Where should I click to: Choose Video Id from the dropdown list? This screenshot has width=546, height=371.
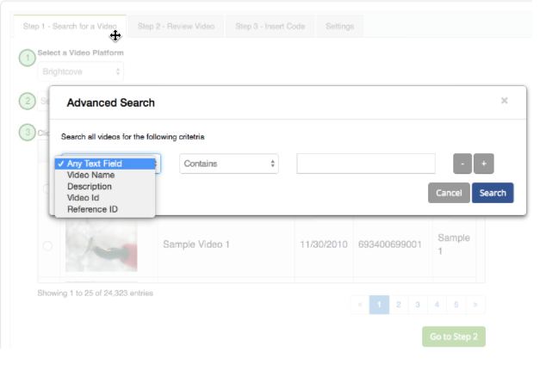[x=105, y=198]
